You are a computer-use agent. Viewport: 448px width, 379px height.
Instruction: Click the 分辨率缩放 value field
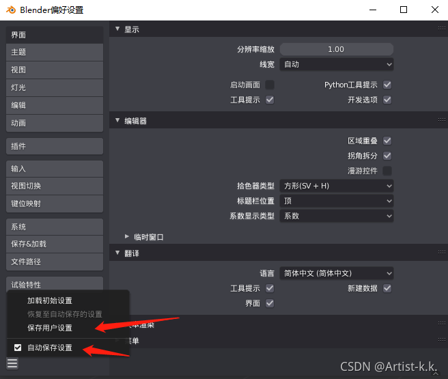(336, 49)
